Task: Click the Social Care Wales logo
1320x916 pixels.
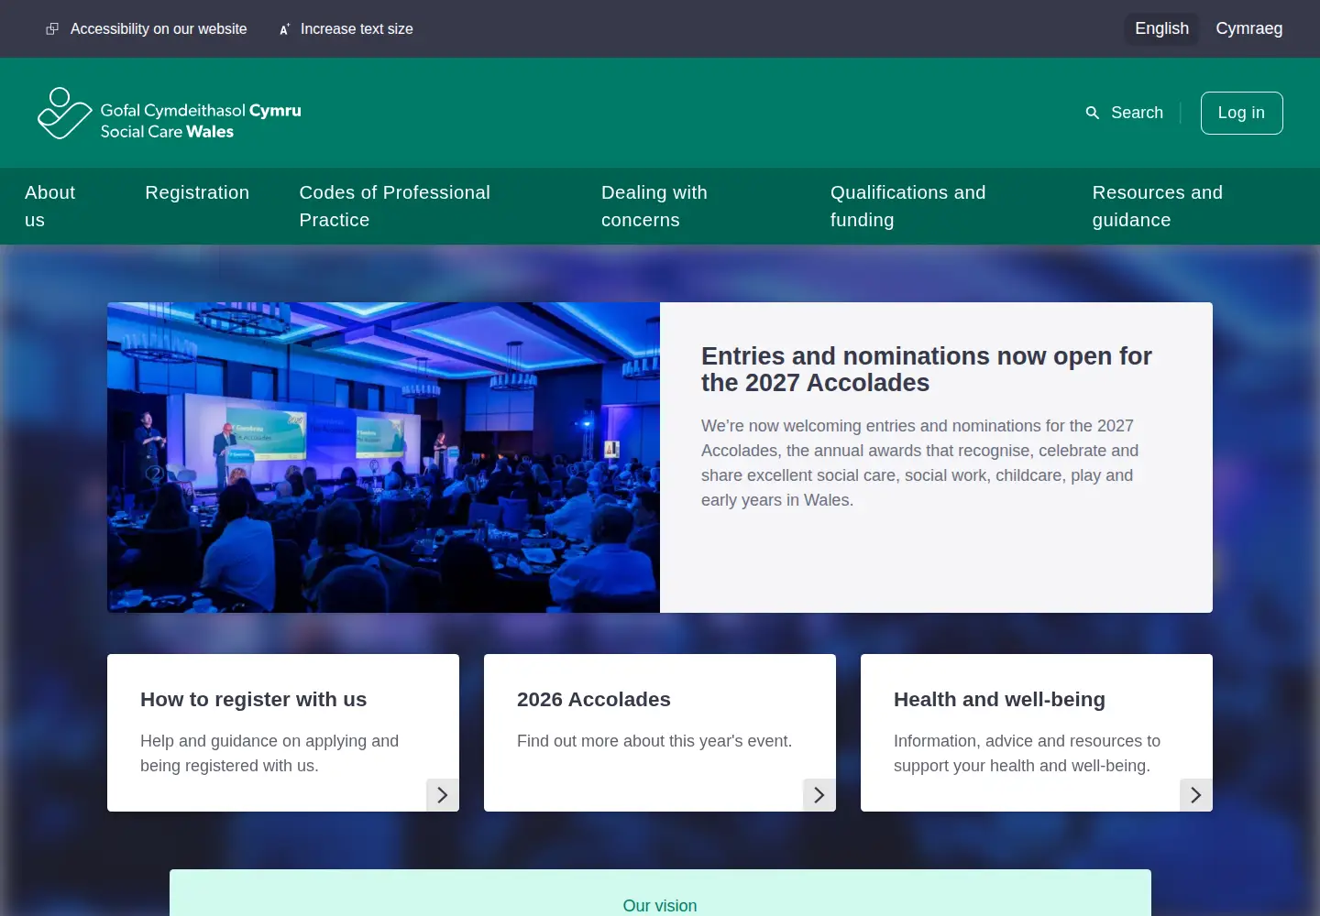Action: pos(170,114)
